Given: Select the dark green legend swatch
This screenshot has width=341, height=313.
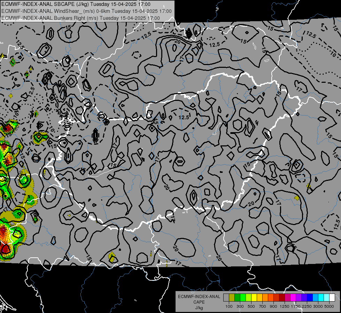Looking at the screenshot, I should [x=237, y=298].
